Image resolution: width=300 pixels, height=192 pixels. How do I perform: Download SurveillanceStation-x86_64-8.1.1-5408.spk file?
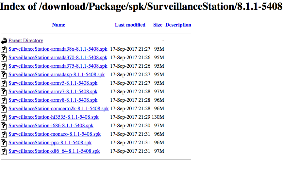(54, 151)
